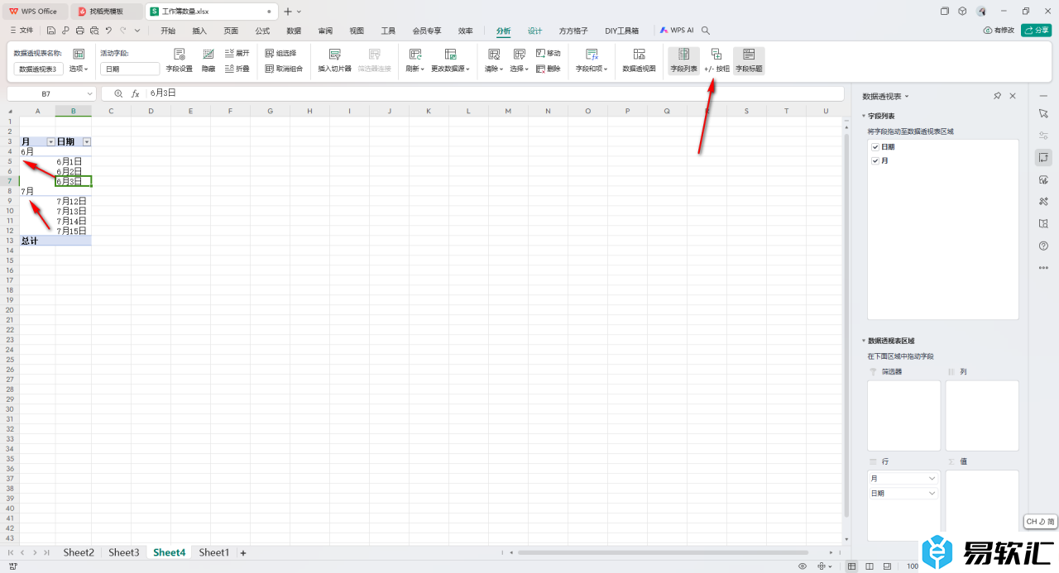The image size is (1059, 573).
Task: Switch to the 开始 ribbon tab
Action: coord(168,31)
